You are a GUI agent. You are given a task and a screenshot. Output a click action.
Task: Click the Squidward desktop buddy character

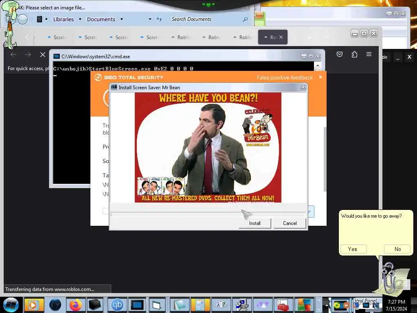[11, 25]
